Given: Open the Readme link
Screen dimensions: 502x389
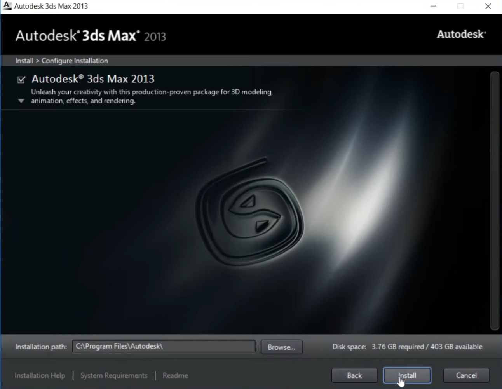Looking at the screenshot, I should point(175,375).
